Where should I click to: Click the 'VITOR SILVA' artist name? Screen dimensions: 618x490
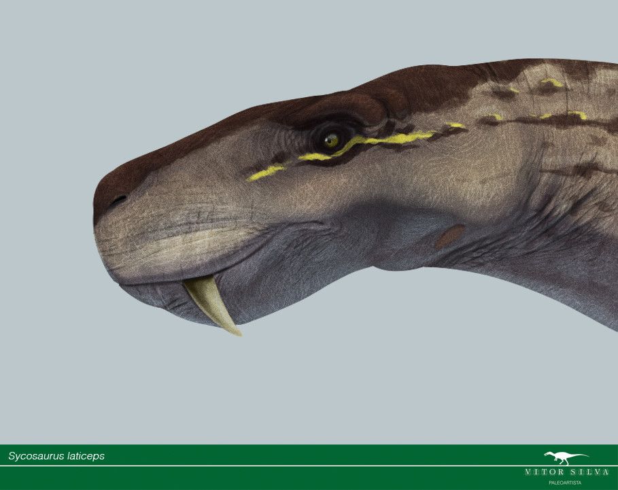pos(566,472)
